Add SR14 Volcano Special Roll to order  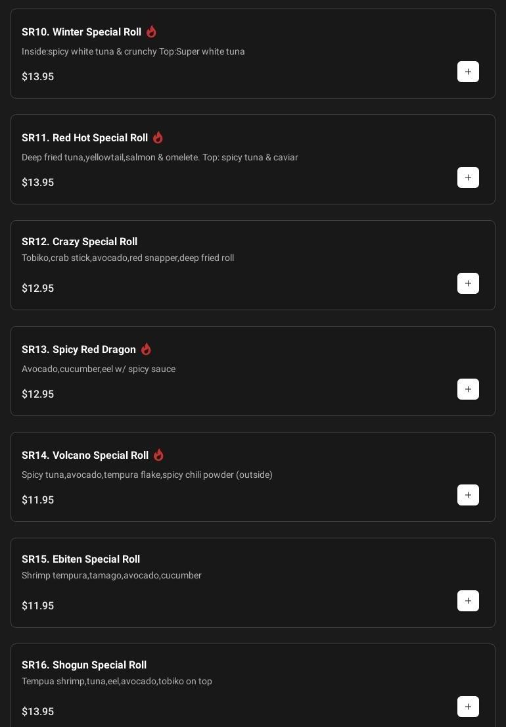pos(468,495)
